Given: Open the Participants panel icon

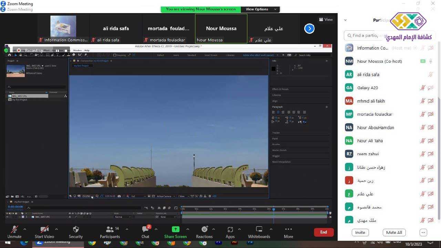Looking at the screenshot, I should pyautogui.click(x=110, y=230).
